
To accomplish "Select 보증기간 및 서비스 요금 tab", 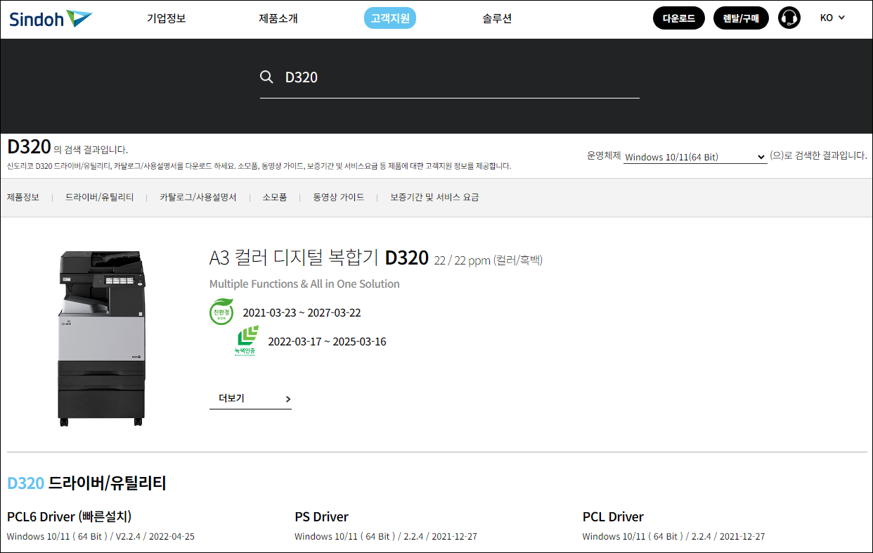I will tap(434, 197).
